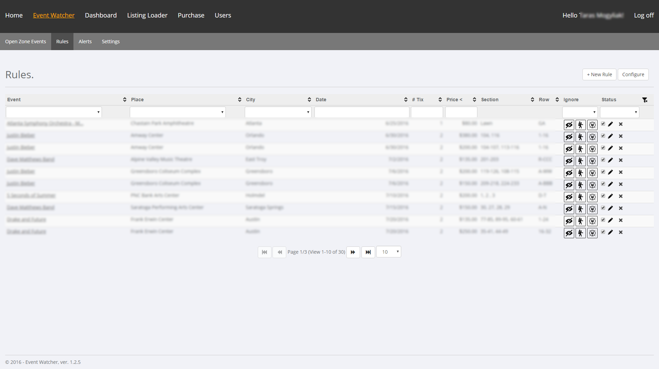
Task: Click the + New Rule button
Action: coord(599,74)
